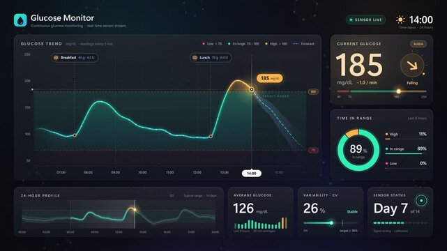The height and width of the screenshot is (251, 447).
Task: Click the 'Day 7' sensor text
Action: coord(391,208)
